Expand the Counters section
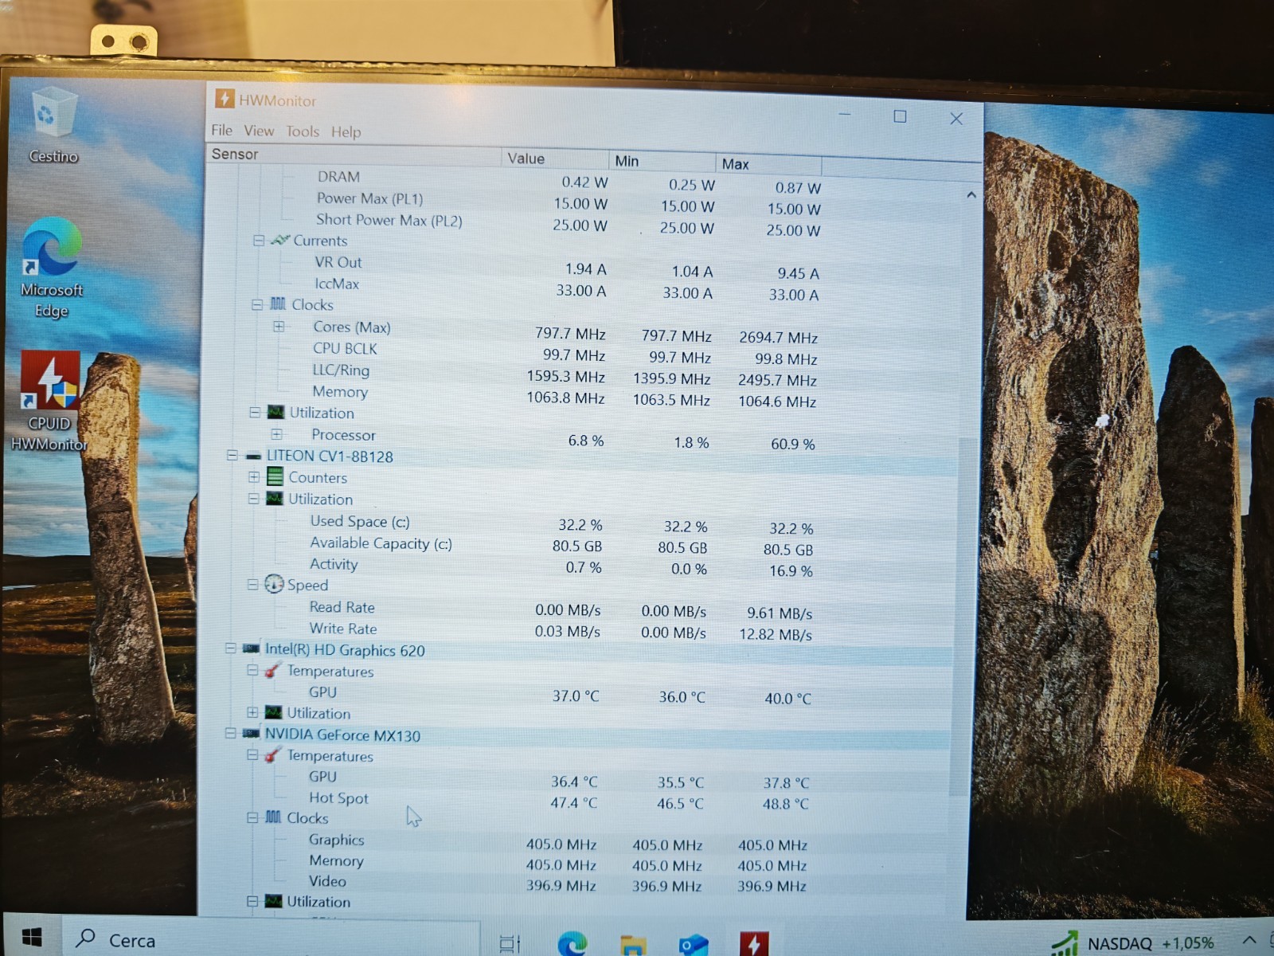The width and height of the screenshot is (1274, 956). 254,477
